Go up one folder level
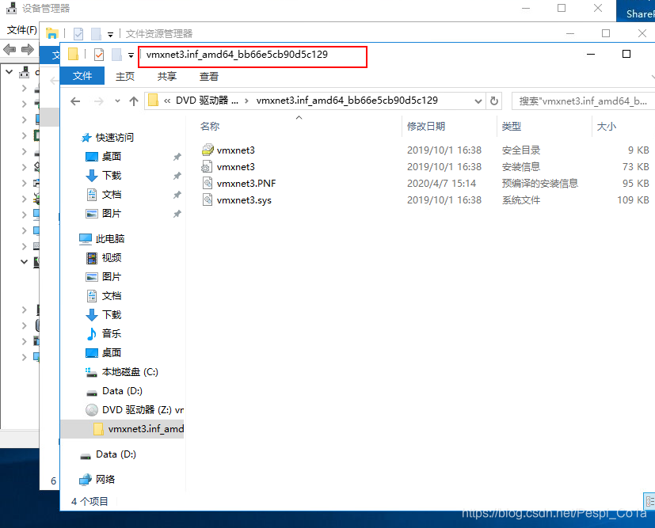The width and height of the screenshot is (655, 528). [x=134, y=101]
